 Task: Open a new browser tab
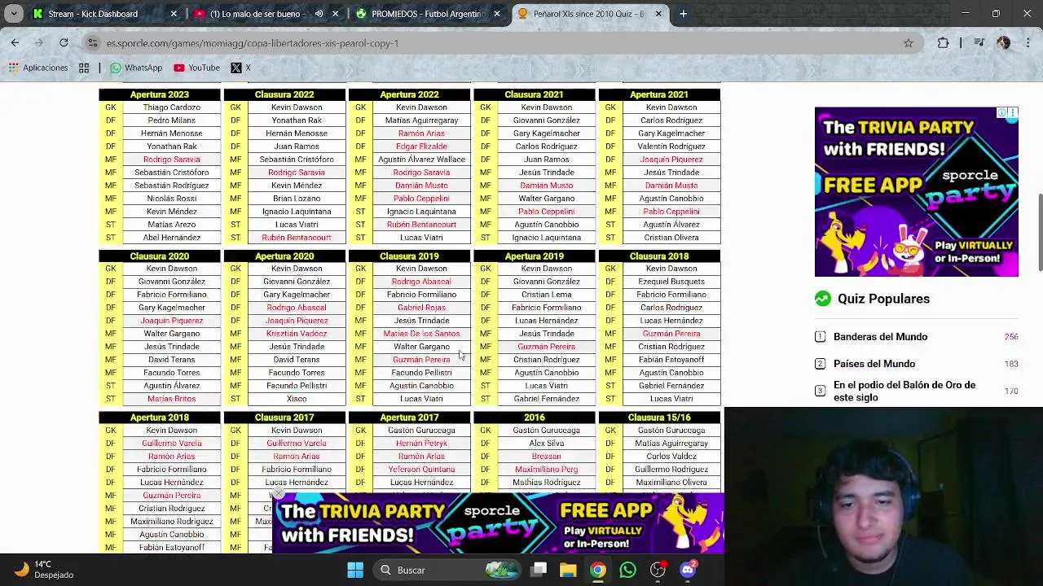point(683,14)
